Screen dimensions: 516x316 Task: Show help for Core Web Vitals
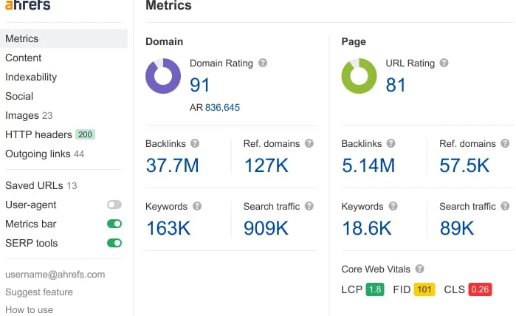[419, 269]
